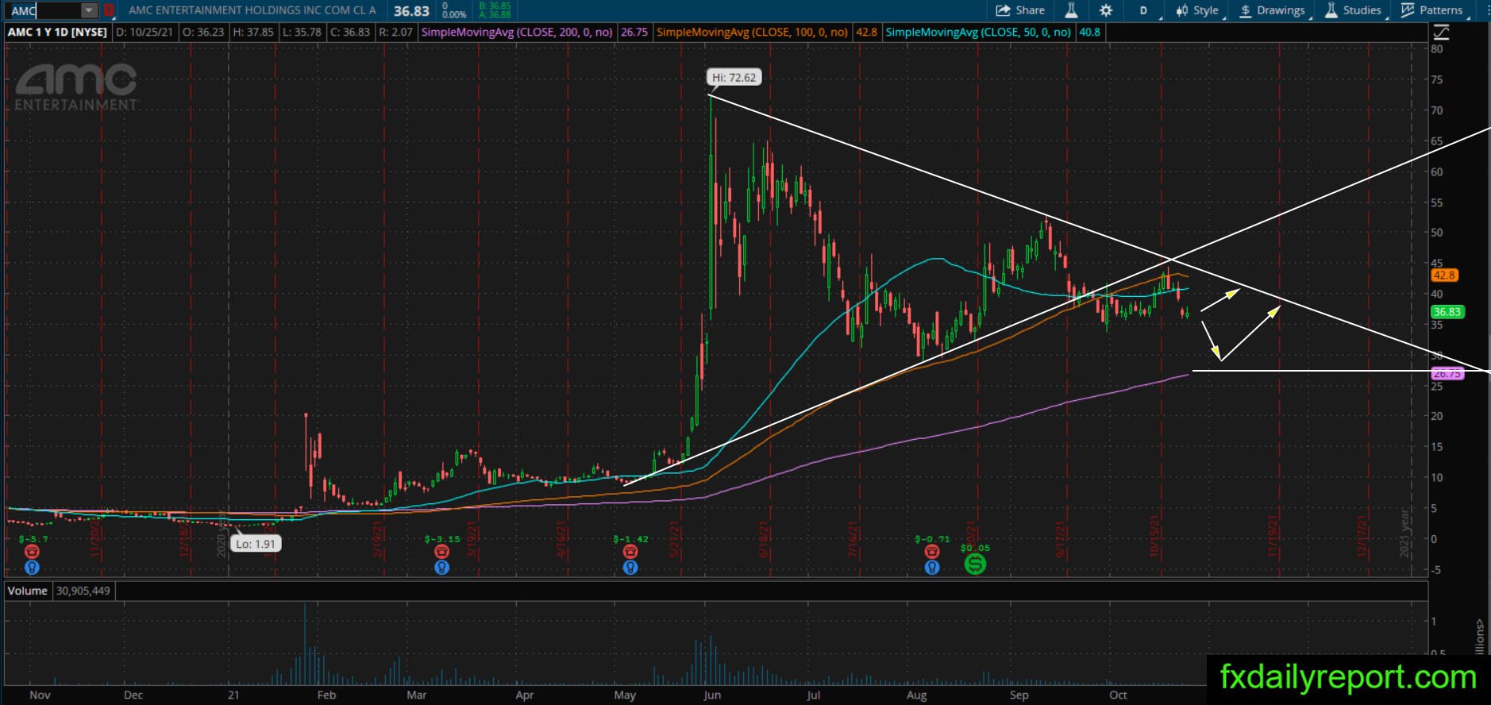Click the red icon beside the symbol dropdown
The width and height of the screenshot is (1491, 705).
tap(108, 10)
